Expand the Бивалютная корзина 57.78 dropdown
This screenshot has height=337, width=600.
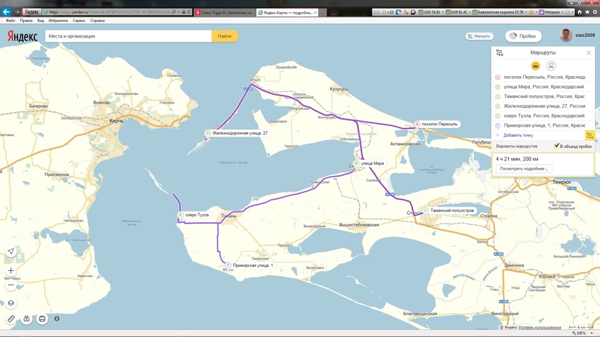click(526, 12)
